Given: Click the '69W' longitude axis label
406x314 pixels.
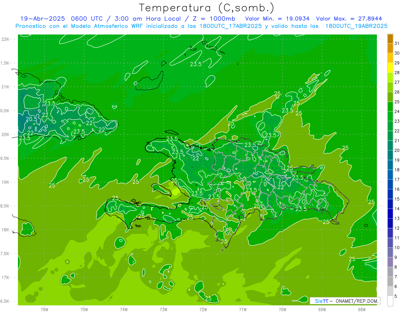Looking at the screenshot, I should click(322, 309).
